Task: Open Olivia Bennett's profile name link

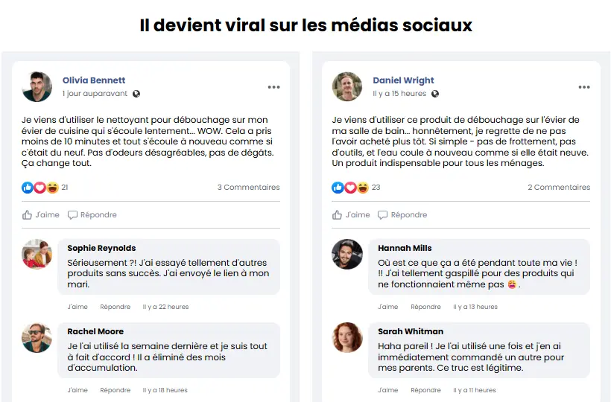Action: 94,80
